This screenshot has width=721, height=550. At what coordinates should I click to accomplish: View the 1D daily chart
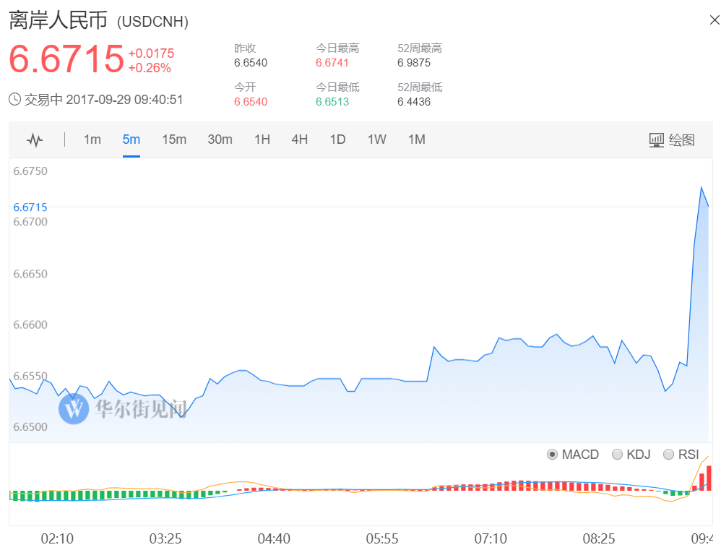337,139
